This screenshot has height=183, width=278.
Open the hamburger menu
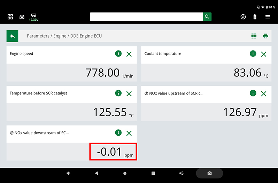[x=268, y=17]
